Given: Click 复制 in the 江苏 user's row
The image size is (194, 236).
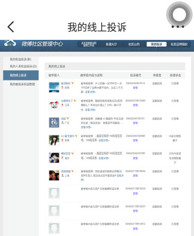Looking at the screenshot, I should click(135, 105).
